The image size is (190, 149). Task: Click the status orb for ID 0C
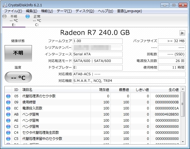point(8,108)
